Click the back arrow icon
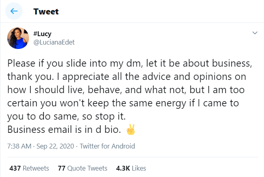 (13, 11)
